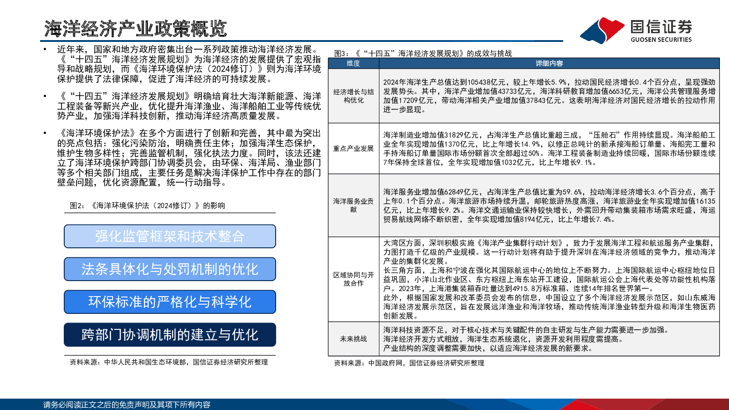Click the source note citing 生态环境部
The image size is (729, 410).
pyautogui.click(x=169, y=362)
